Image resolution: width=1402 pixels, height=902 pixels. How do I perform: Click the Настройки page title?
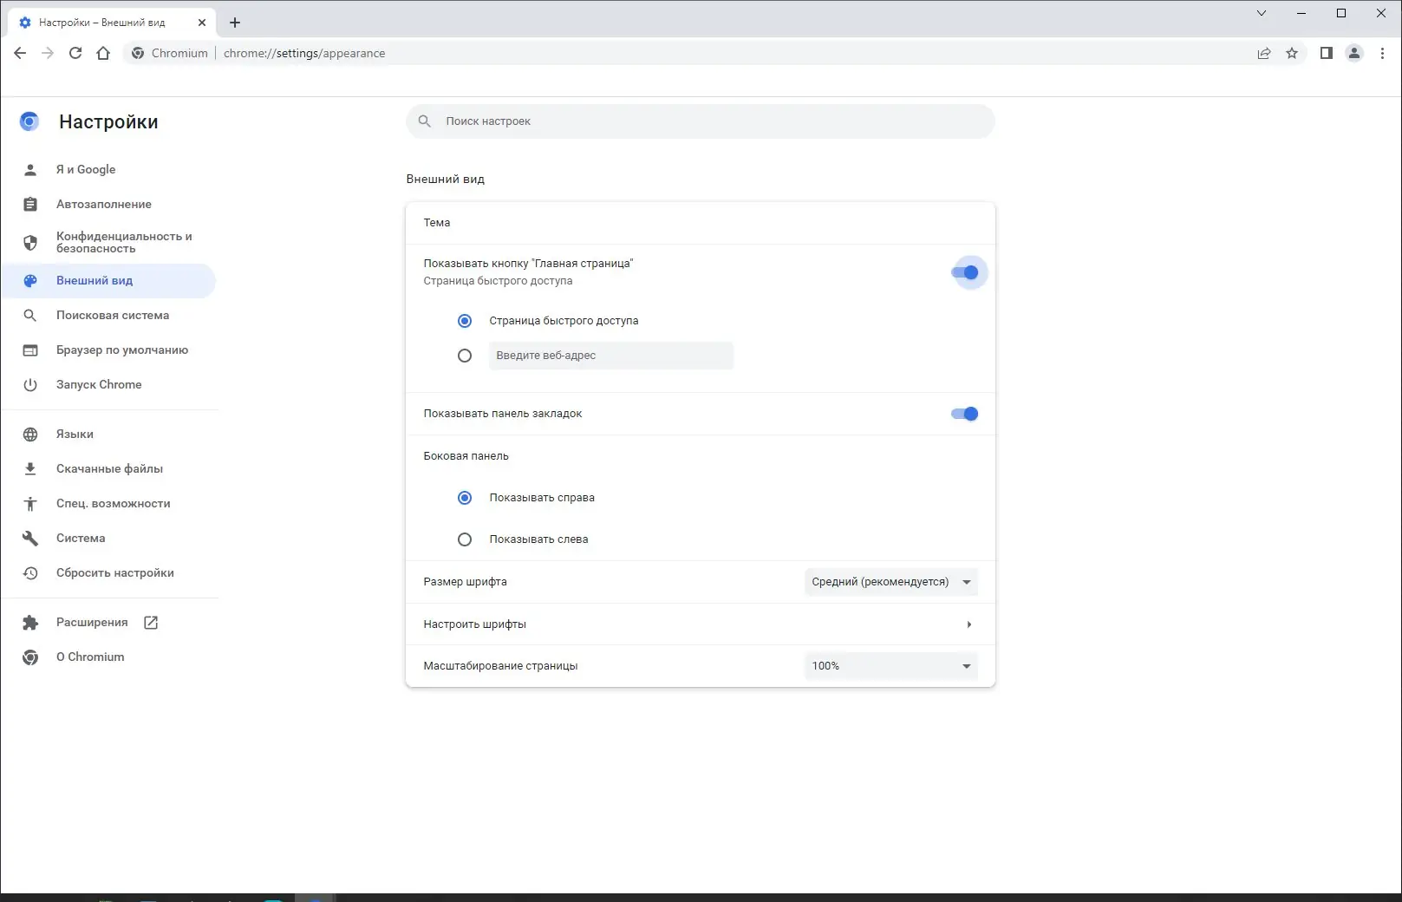(x=108, y=122)
